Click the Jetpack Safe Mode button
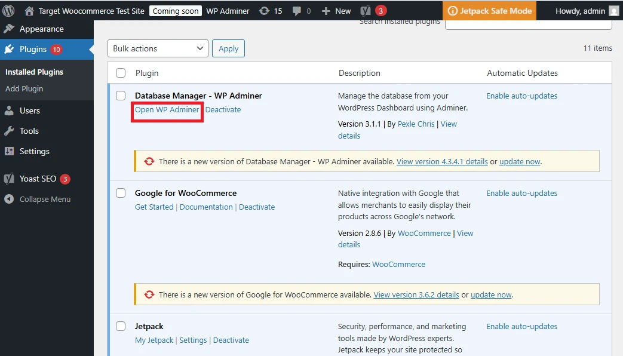The image size is (623, 356). (490, 11)
